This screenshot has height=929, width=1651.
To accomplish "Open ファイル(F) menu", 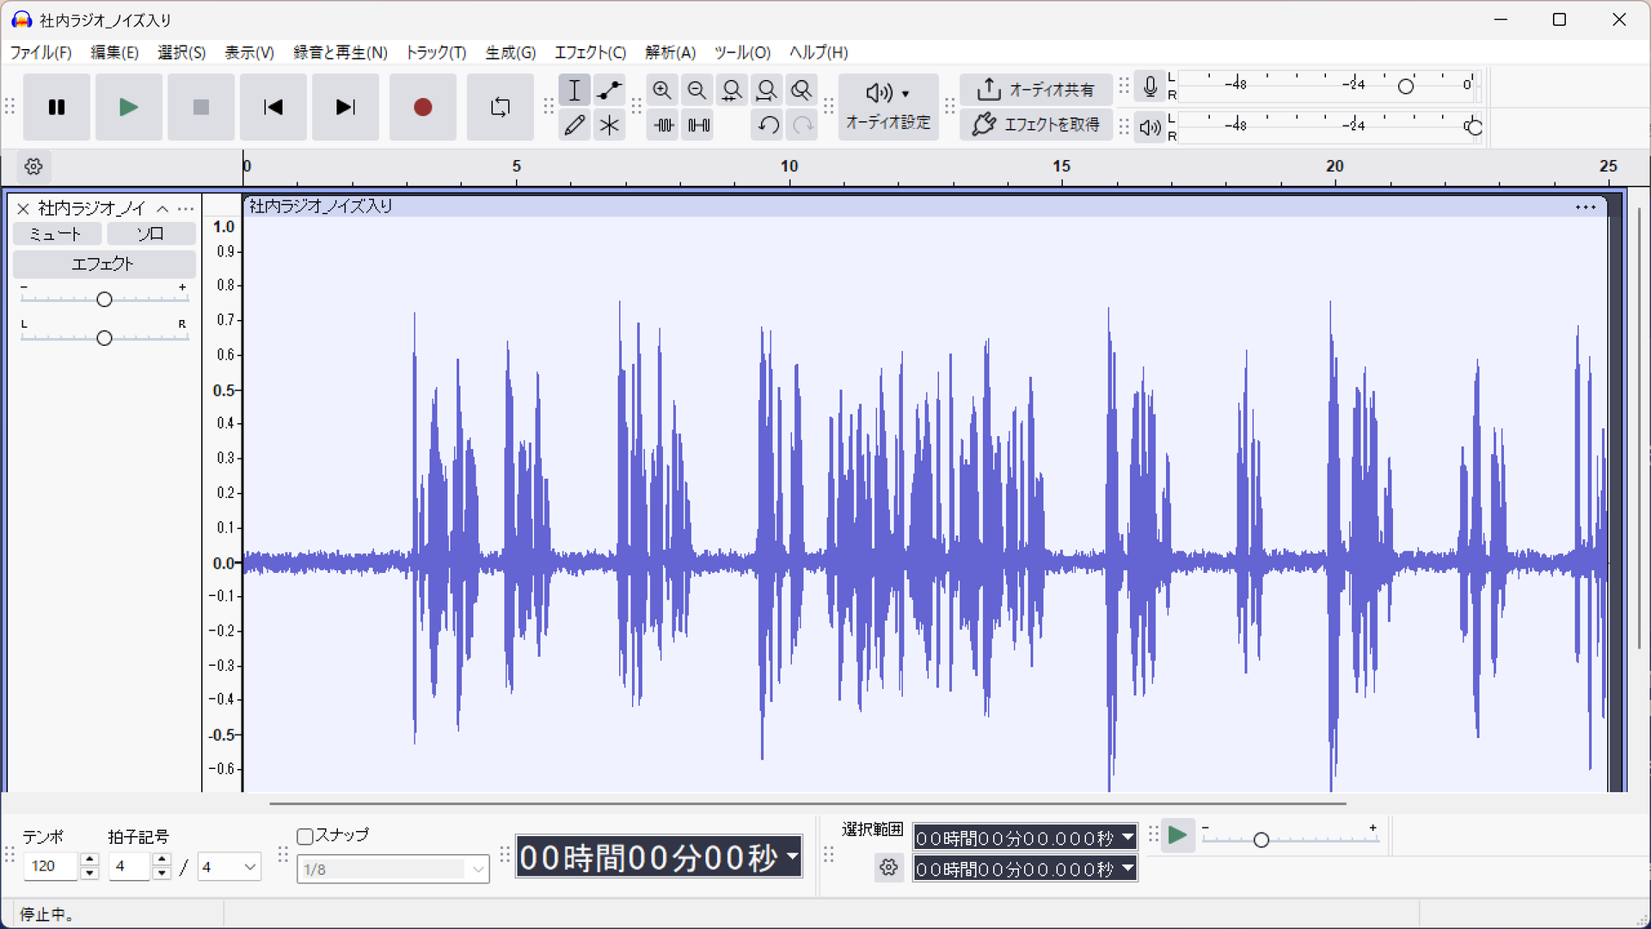I will (40, 52).
